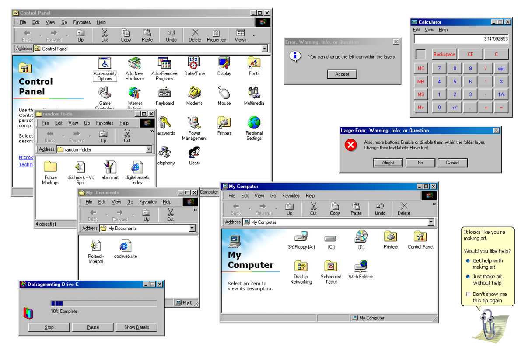
Task: Open the Future Mockups folder
Action: pyautogui.click(x=51, y=167)
